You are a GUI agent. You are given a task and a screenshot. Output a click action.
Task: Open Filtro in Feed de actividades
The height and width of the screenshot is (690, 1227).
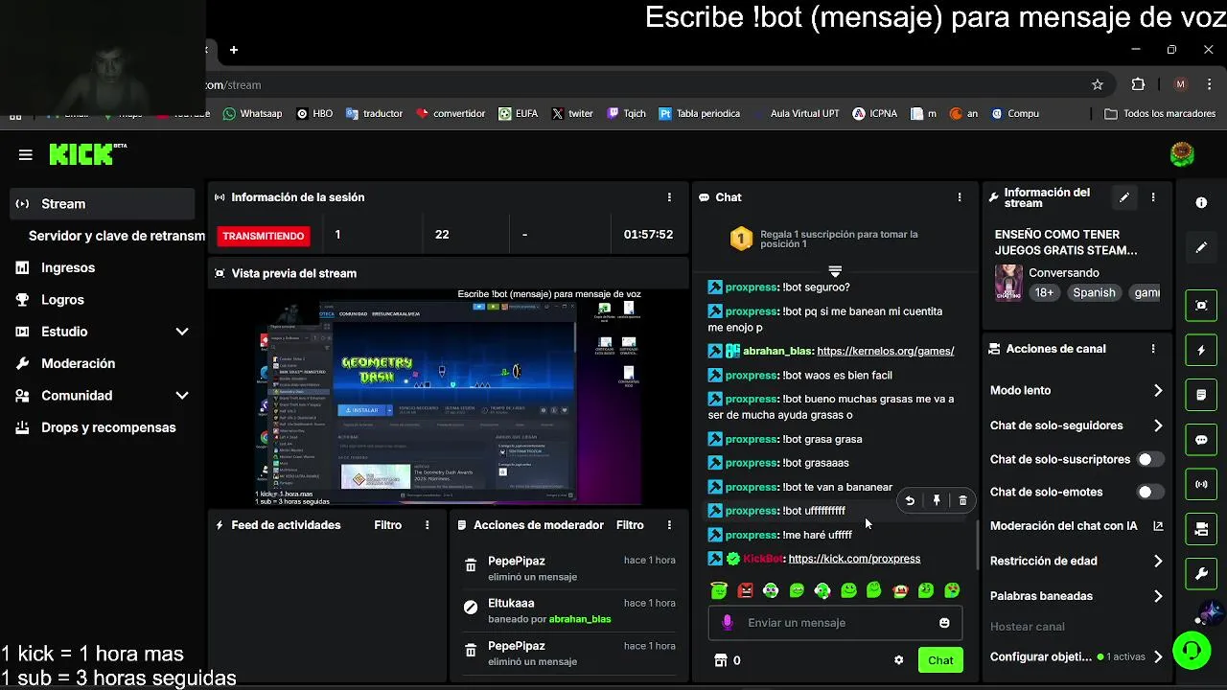coord(387,525)
